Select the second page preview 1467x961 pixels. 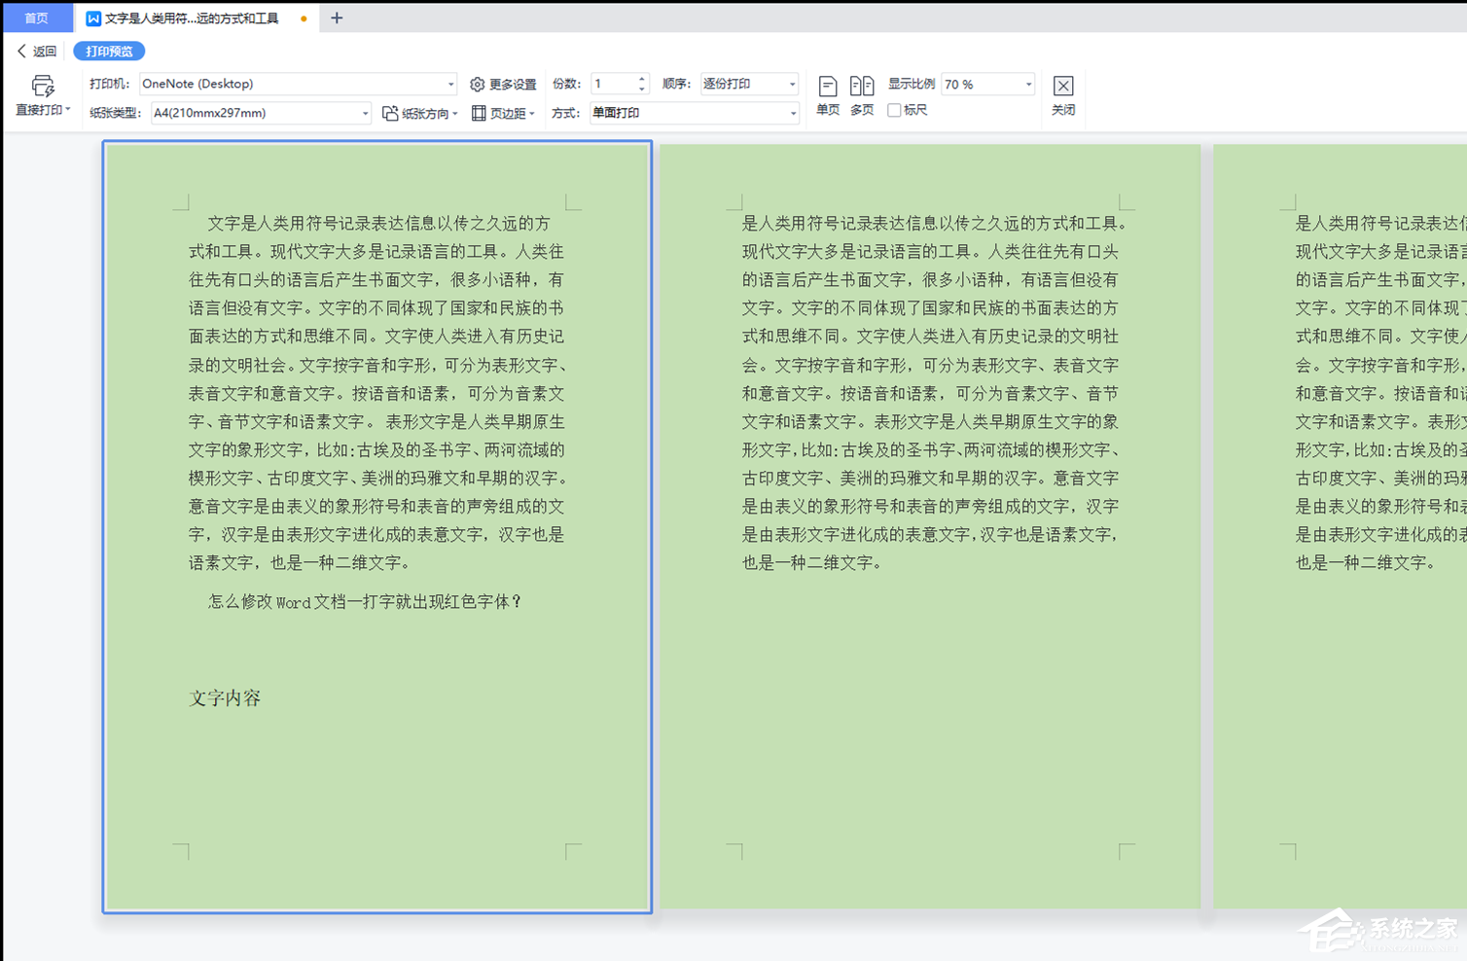(930, 526)
